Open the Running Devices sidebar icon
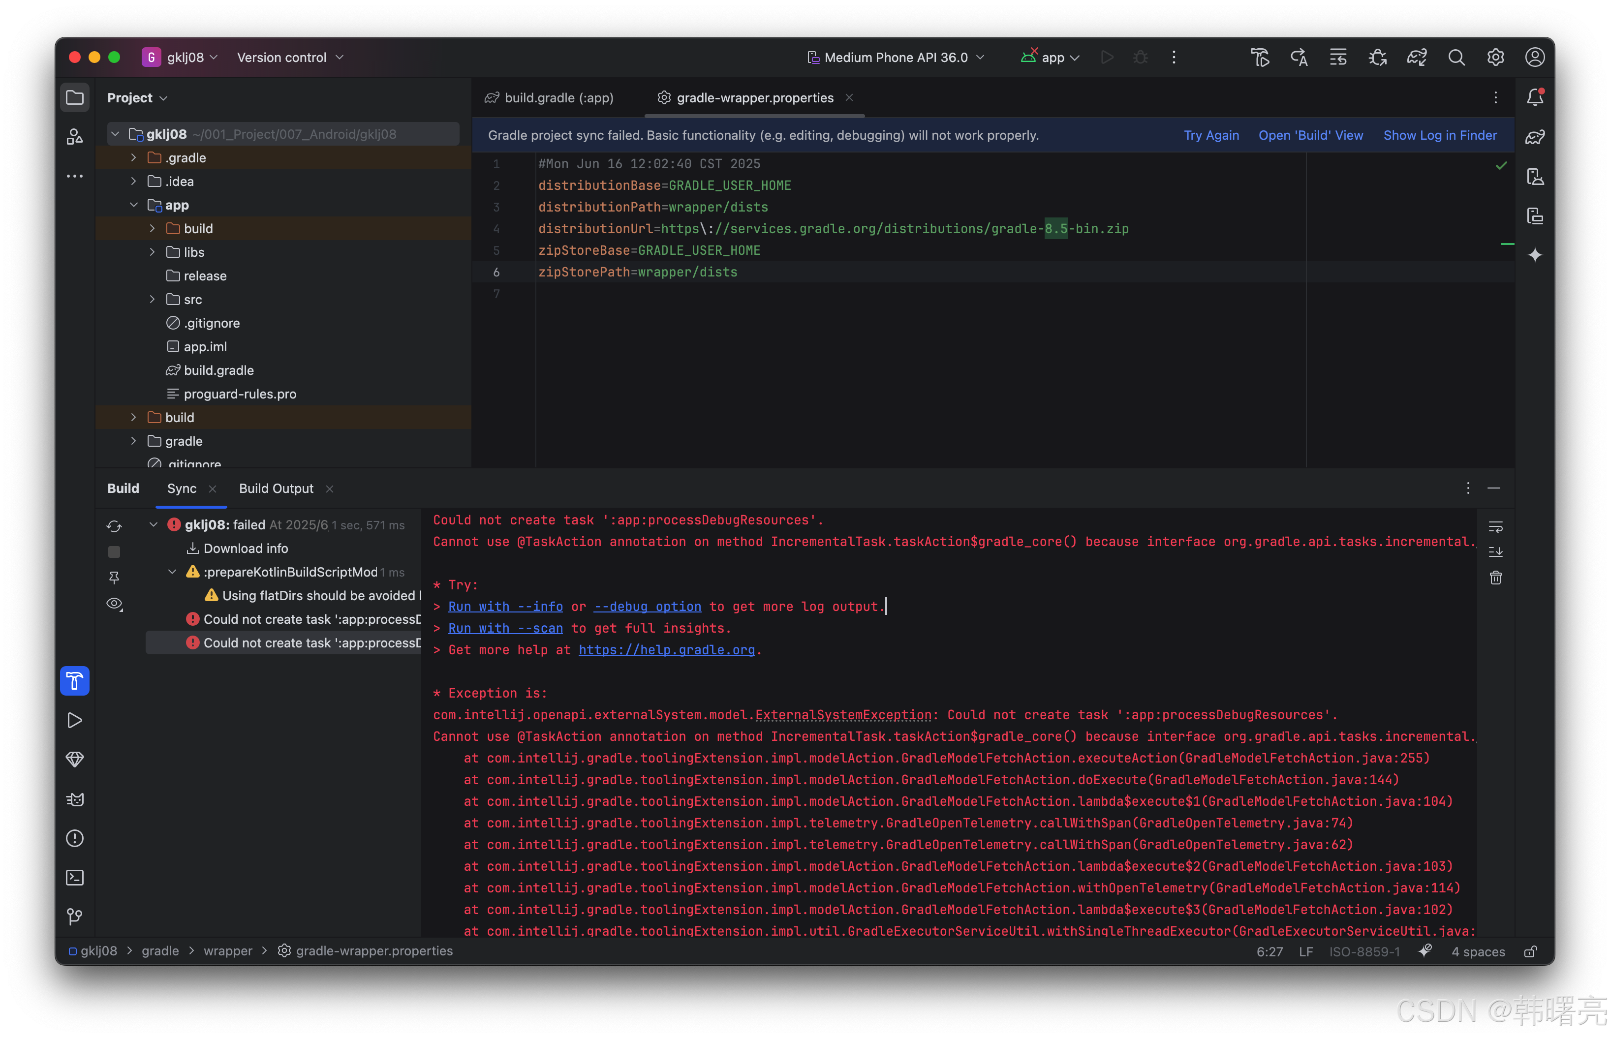This screenshot has width=1610, height=1038. coord(1535,215)
